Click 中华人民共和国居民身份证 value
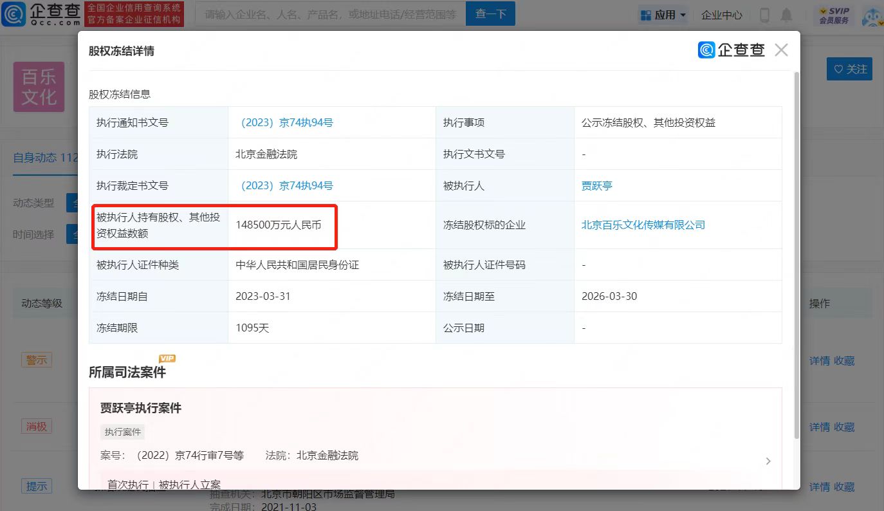The image size is (884, 511). coord(297,265)
